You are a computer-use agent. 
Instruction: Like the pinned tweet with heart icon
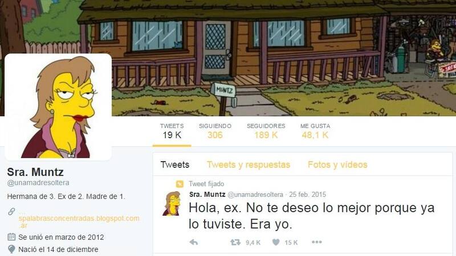(276, 242)
